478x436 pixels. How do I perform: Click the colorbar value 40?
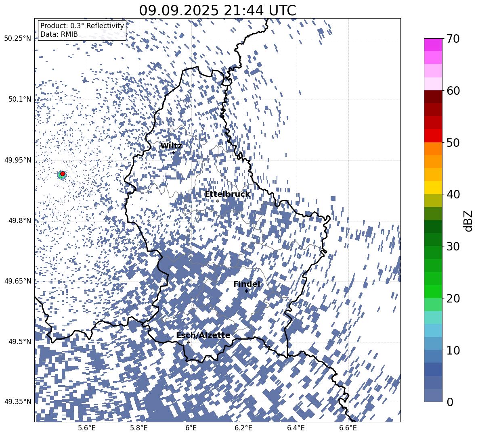[453, 194]
